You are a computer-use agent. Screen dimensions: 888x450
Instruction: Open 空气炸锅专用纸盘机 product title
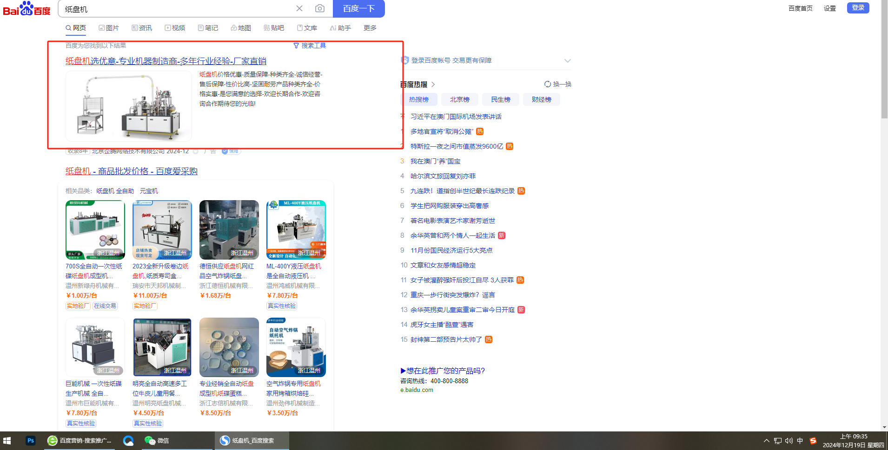click(294, 388)
